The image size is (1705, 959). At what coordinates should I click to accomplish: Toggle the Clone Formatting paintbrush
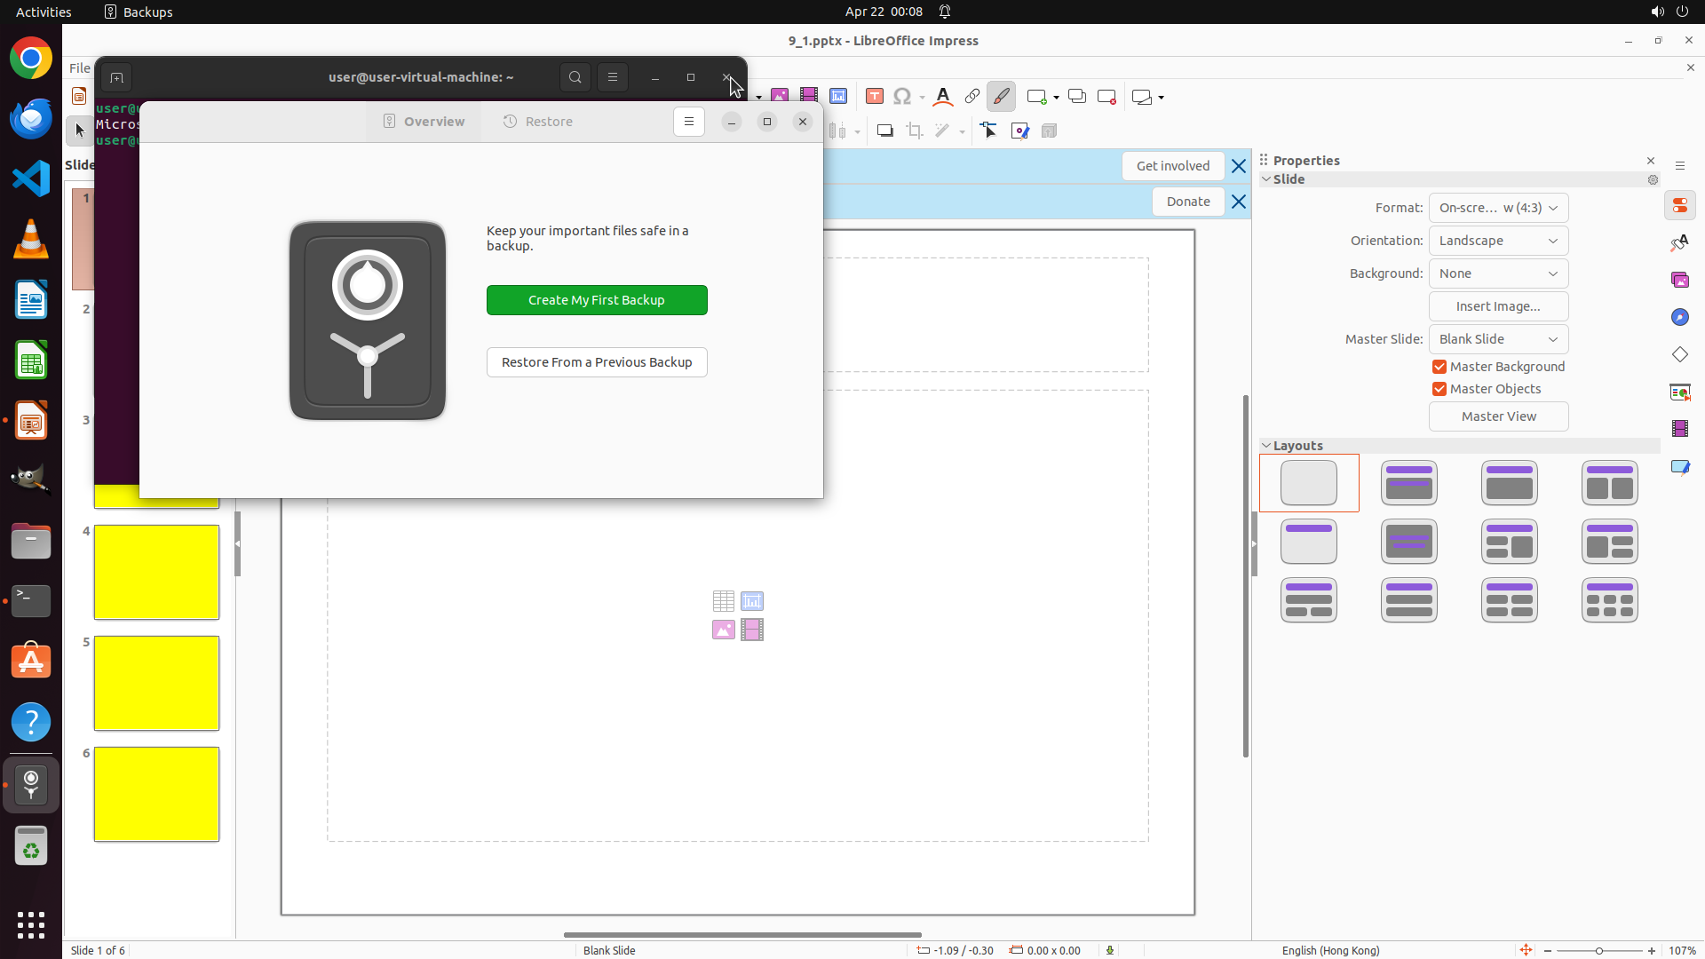(1002, 97)
